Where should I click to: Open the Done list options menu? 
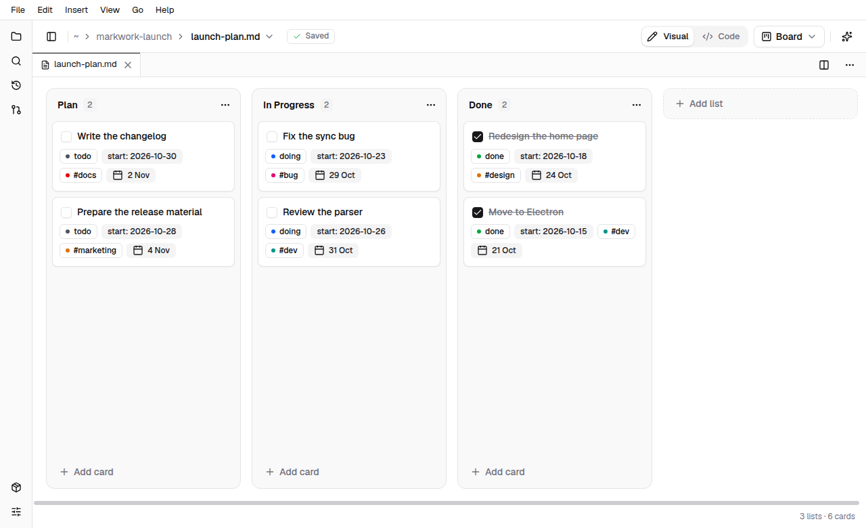pyautogui.click(x=637, y=105)
